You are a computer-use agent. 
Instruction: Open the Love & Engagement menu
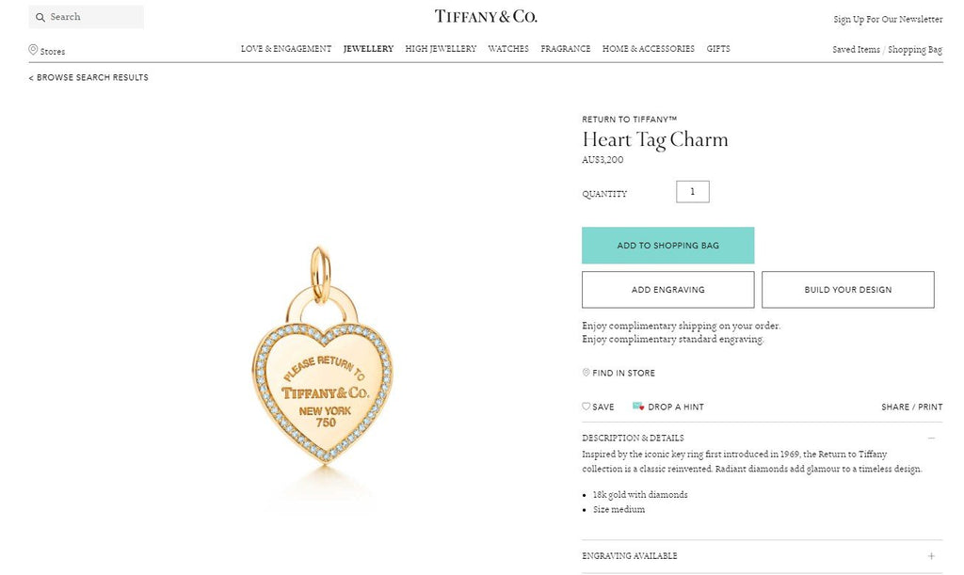tap(286, 49)
